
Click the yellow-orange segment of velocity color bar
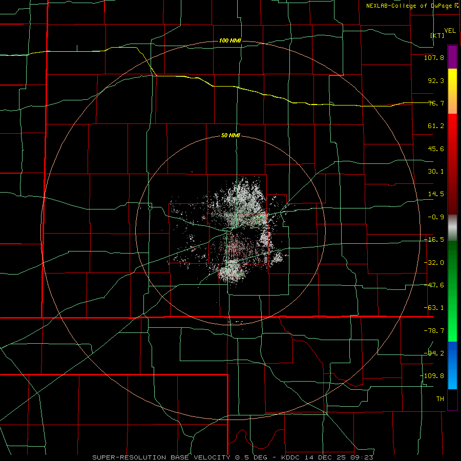click(452, 91)
